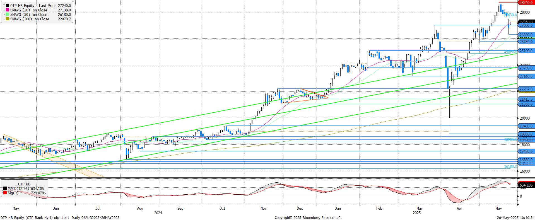Click the 26-May-2025 10:10:34 timestamp
The height and width of the screenshot is (220, 535).
click(516, 217)
